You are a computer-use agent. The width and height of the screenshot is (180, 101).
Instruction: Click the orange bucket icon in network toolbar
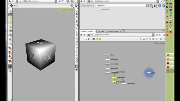pos(100,39)
